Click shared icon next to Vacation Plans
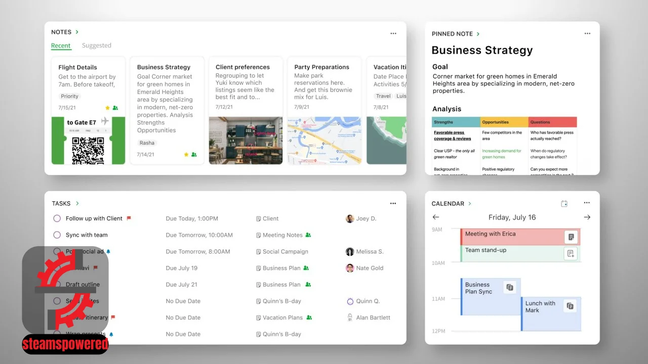This screenshot has width=648, height=364. [x=309, y=317]
